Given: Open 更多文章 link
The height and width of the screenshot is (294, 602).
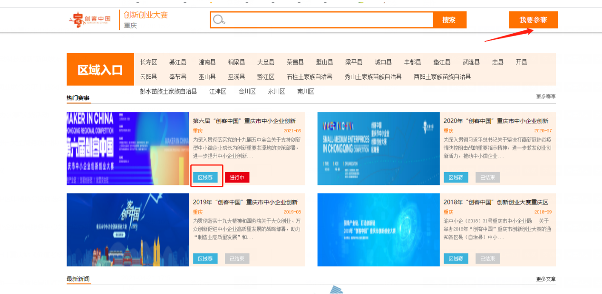Looking at the screenshot, I should point(546,279).
